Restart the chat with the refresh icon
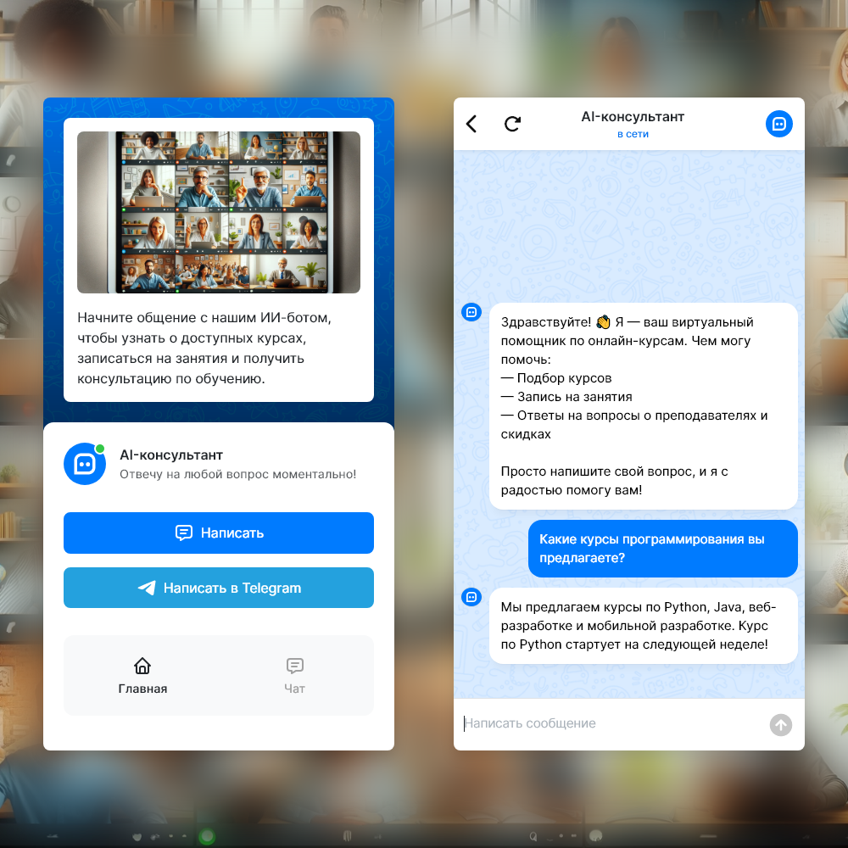The height and width of the screenshot is (848, 848). pyautogui.click(x=512, y=124)
